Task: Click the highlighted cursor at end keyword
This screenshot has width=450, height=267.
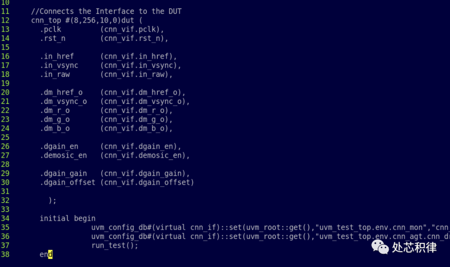Action: coord(50,255)
